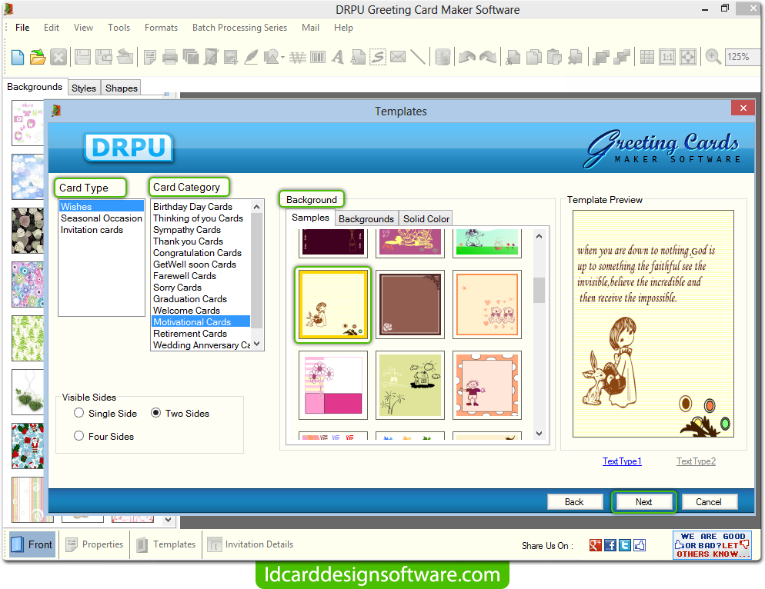Select Retirement Cards category
Screen dimensions: 765x589
[190, 334]
